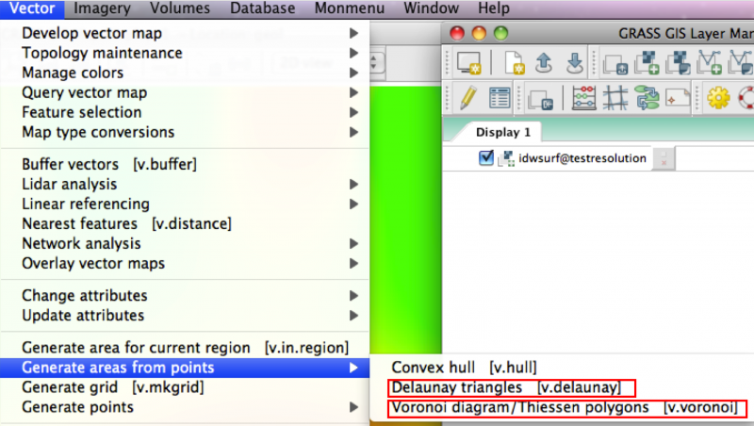Save workspace (down arrow) icon
Viewport: 754px width, 426px height.
pos(574,63)
